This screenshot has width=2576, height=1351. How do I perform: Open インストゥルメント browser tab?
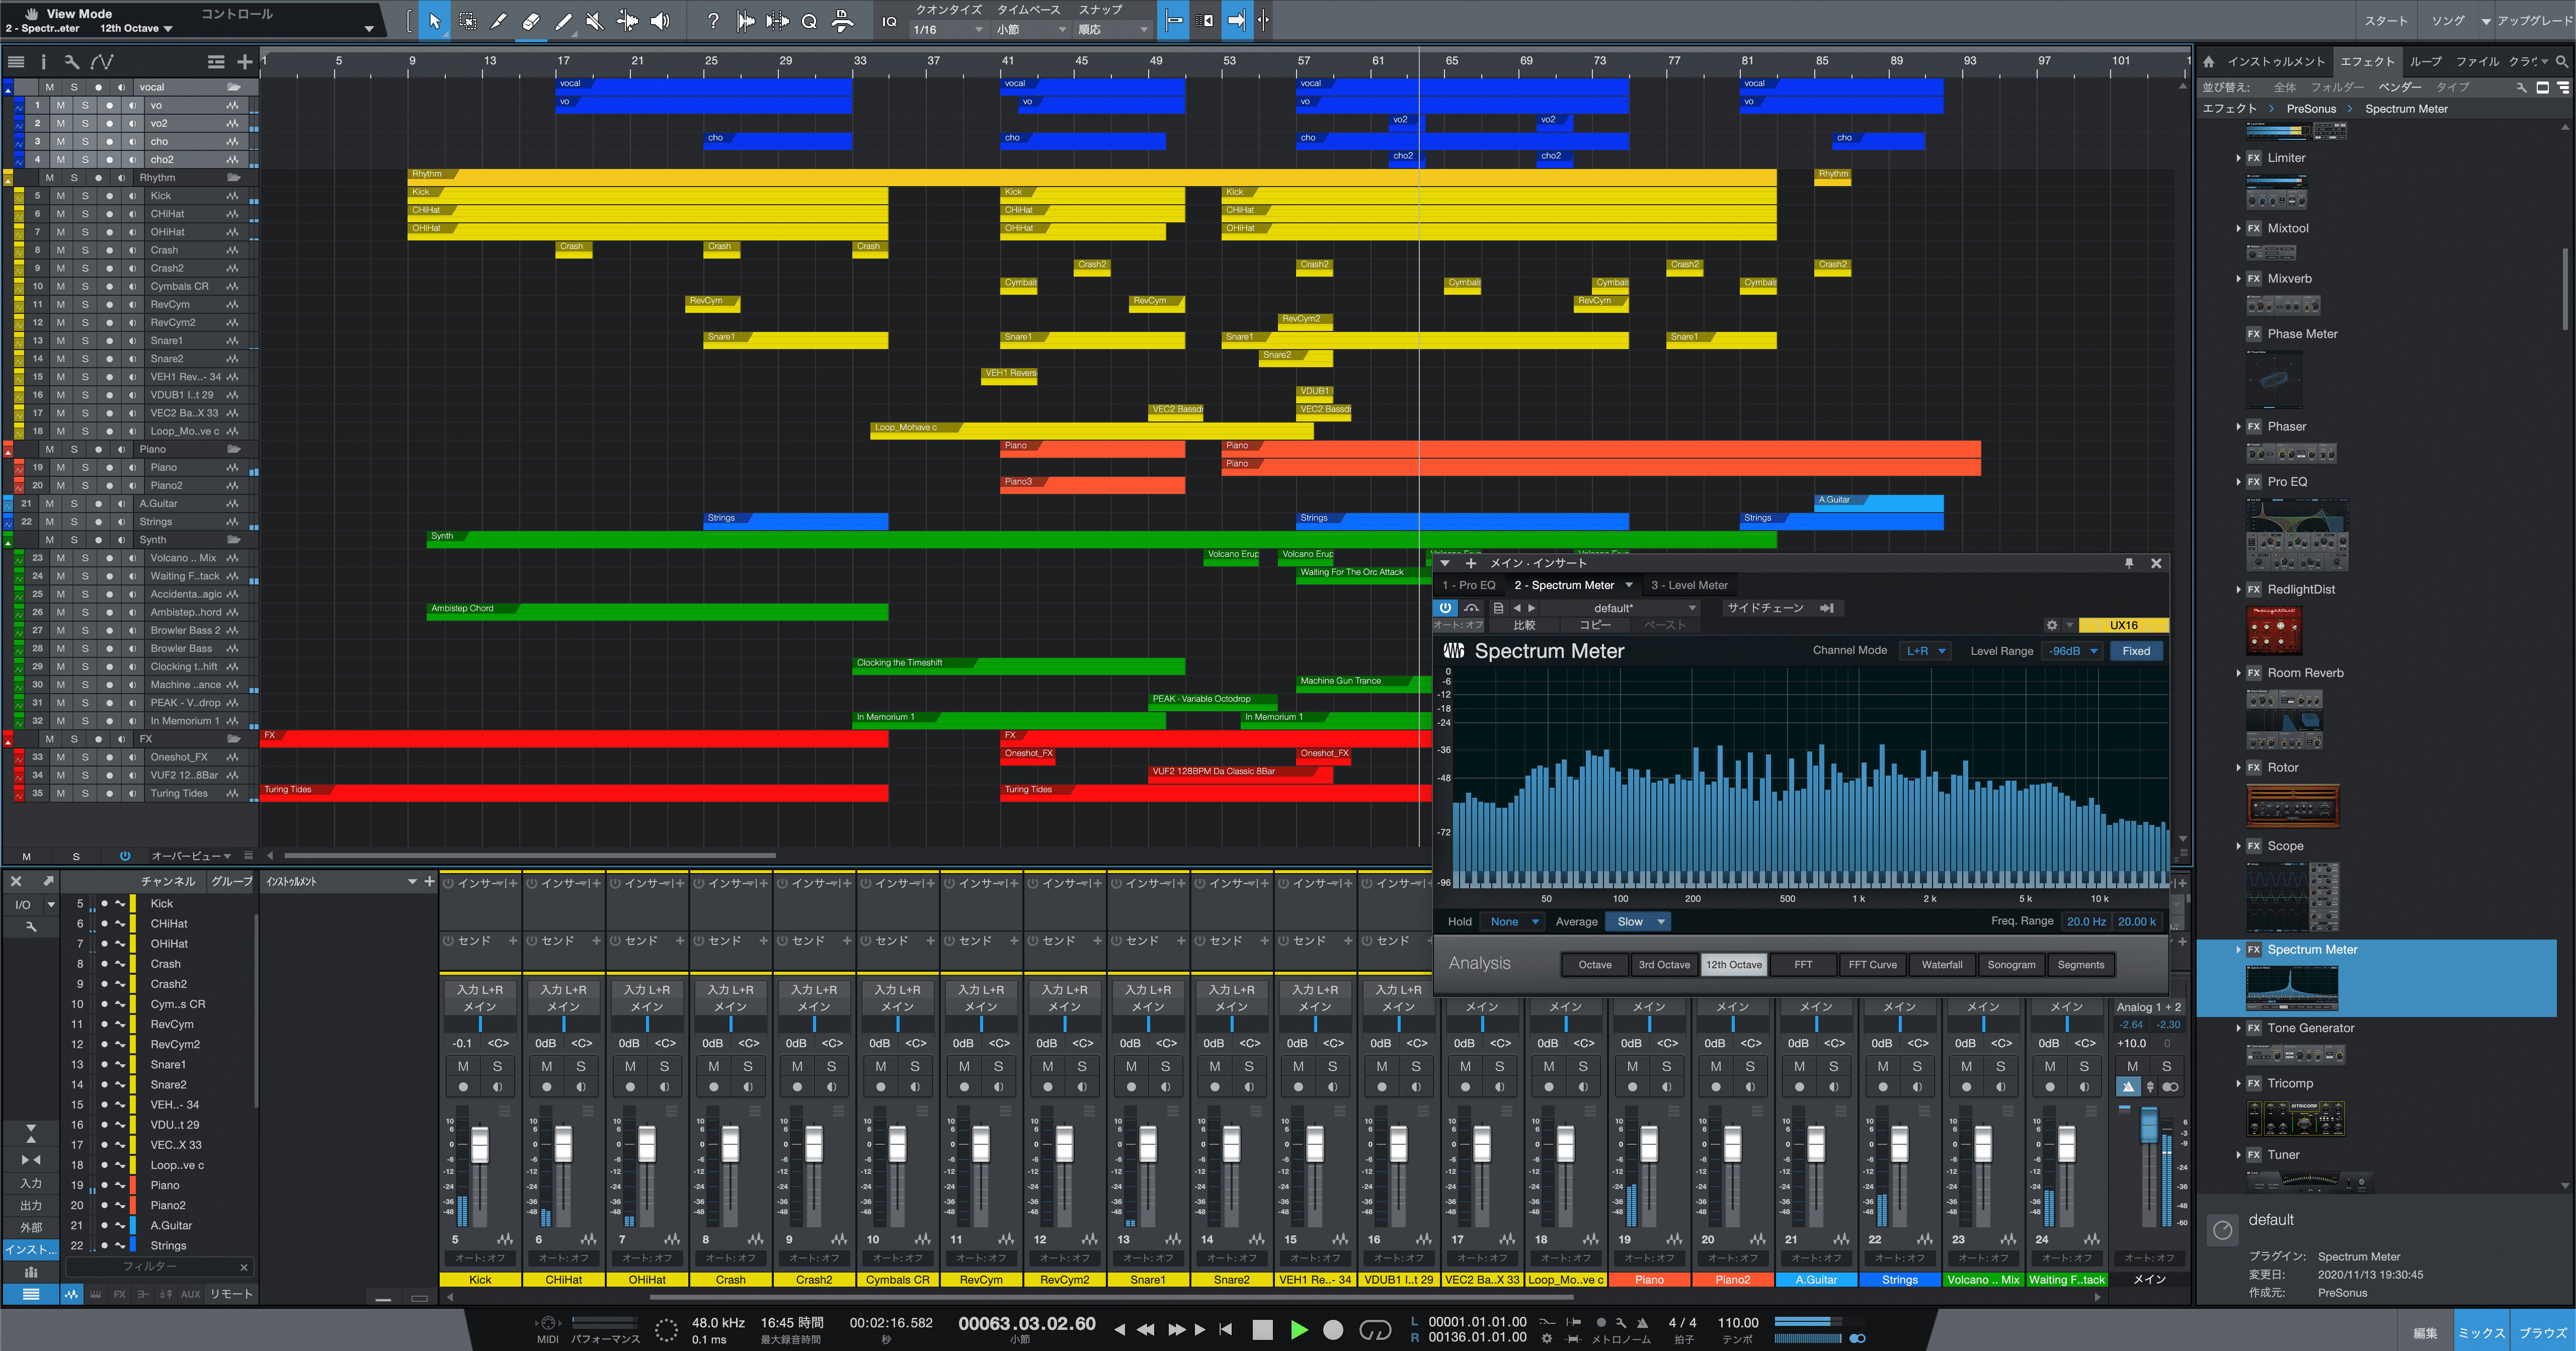point(2276,62)
